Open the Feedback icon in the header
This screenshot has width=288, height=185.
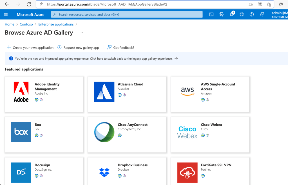262,14
